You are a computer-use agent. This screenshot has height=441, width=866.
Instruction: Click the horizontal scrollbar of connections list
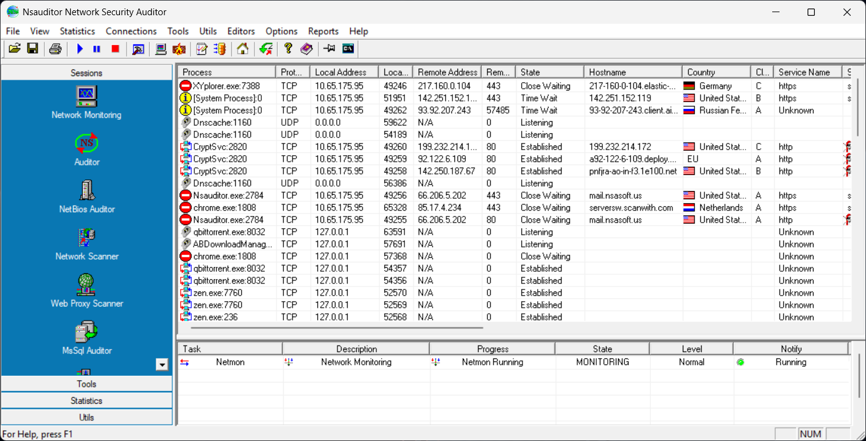(x=337, y=328)
